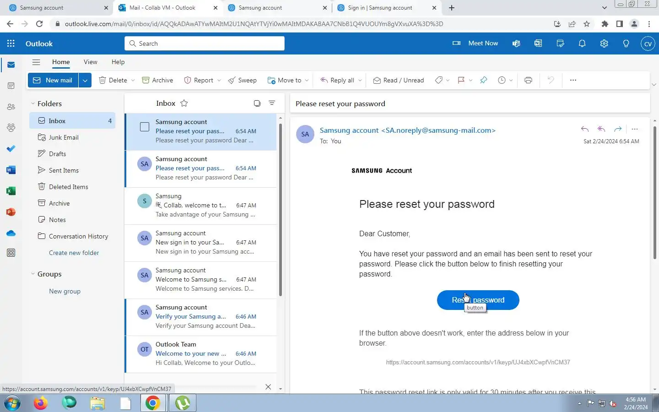Image resolution: width=659 pixels, height=412 pixels.
Task: Tick the checkbox on the selected Samsung email
Action: coord(145,127)
